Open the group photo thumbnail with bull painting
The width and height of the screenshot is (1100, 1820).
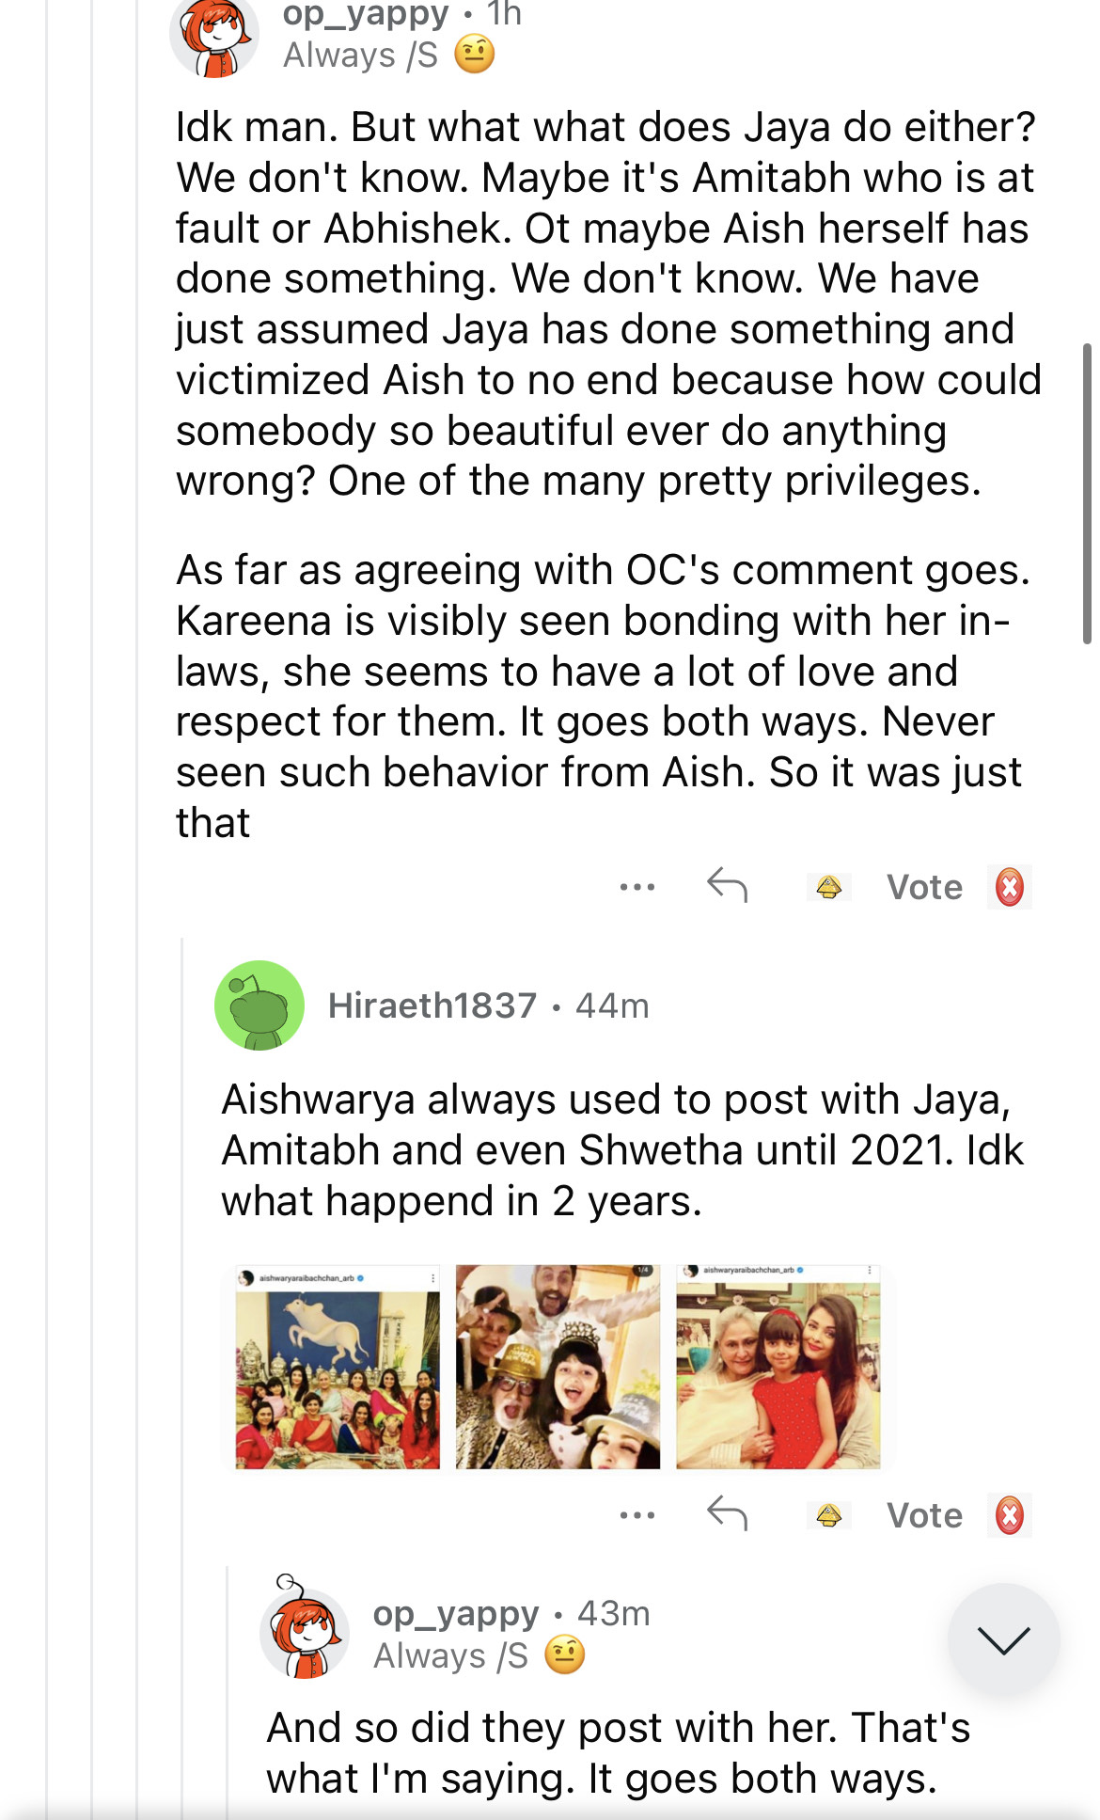pyautogui.click(x=338, y=1367)
